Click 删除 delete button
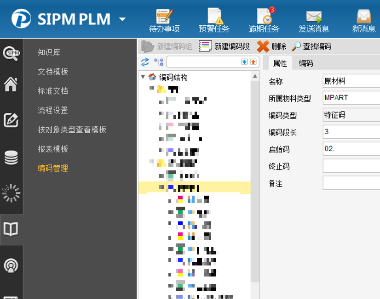Image resolution: width=380 pixels, height=299 pixels. (x=271, y=46)
